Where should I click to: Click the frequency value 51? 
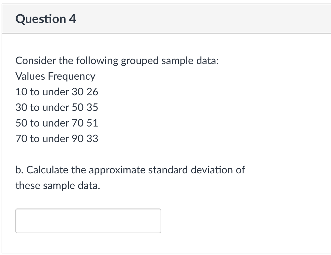[92, 123]
